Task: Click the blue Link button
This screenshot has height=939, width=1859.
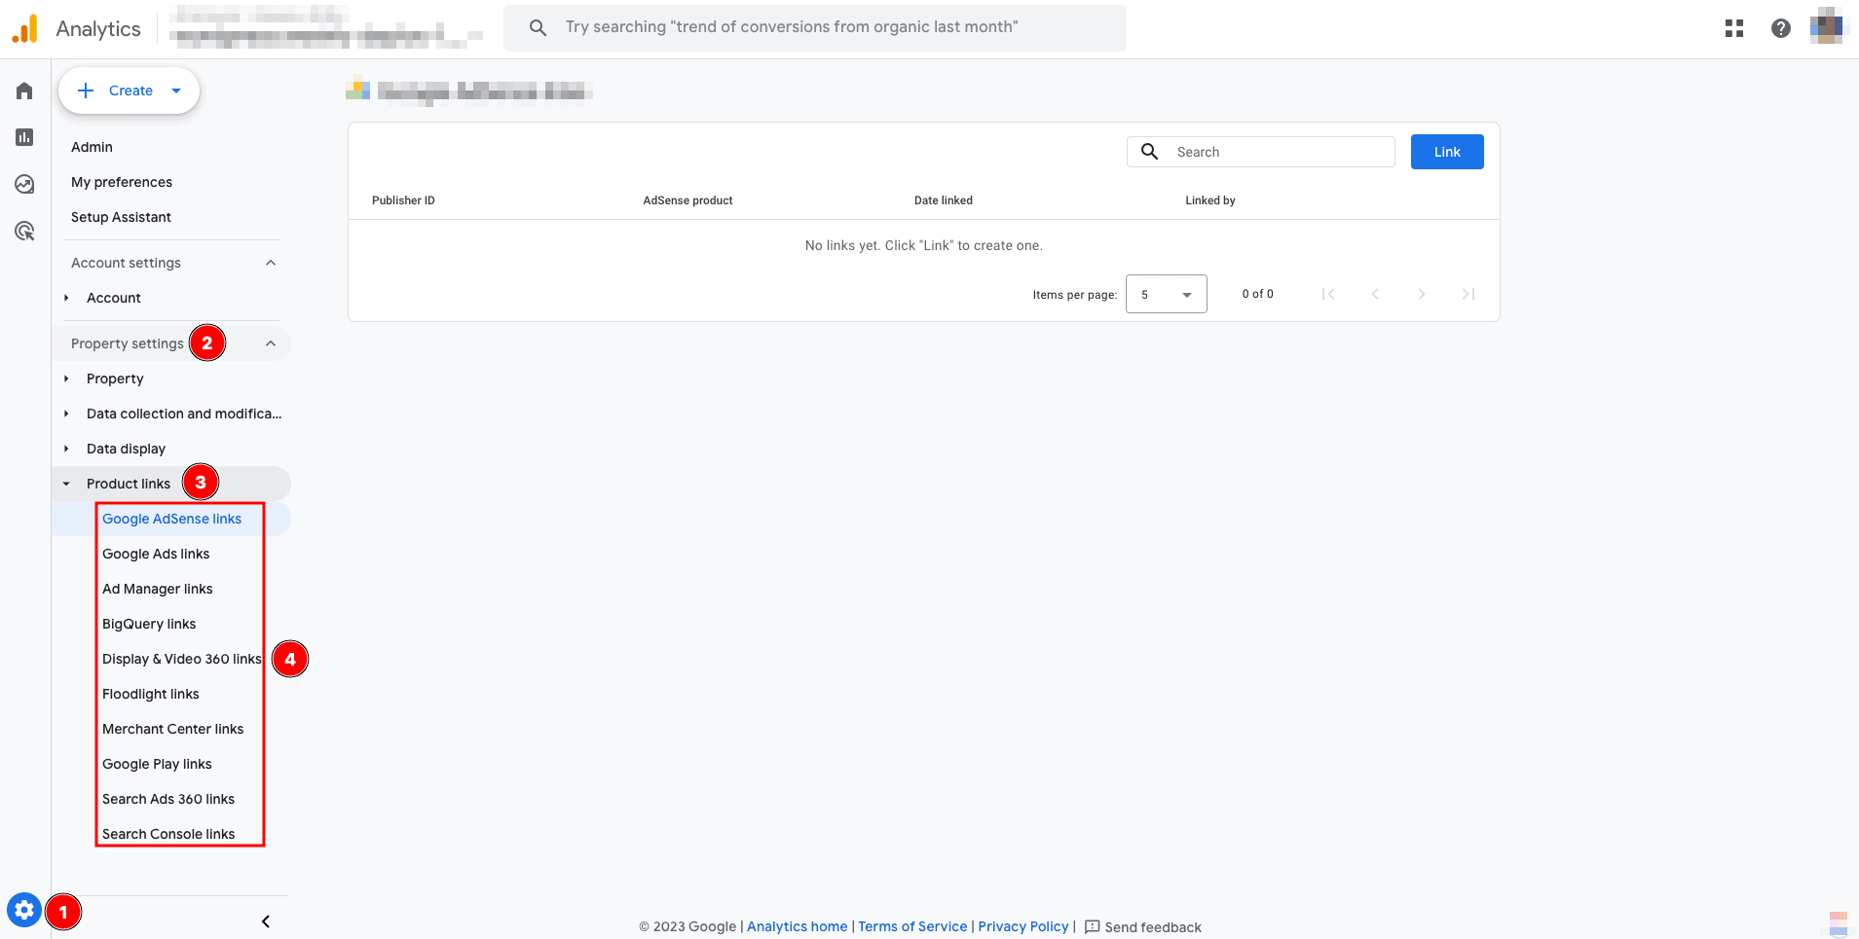Action: coord(1446,152)
